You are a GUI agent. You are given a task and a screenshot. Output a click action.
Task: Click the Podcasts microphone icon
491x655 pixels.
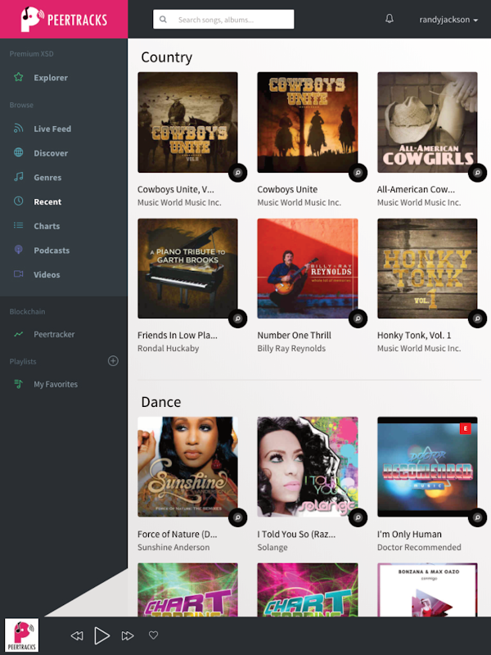click(x=18, y=250)
